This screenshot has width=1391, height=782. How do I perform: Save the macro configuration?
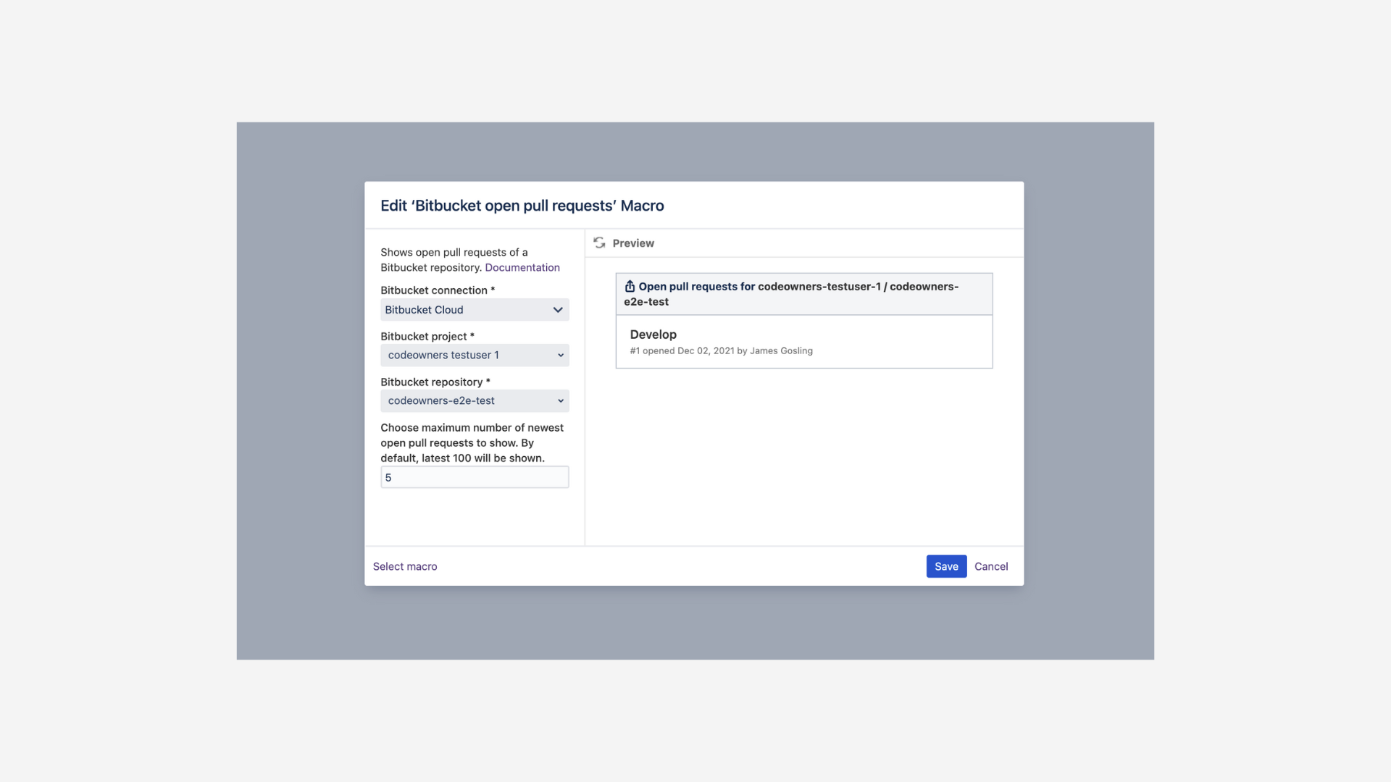[946, 566]
